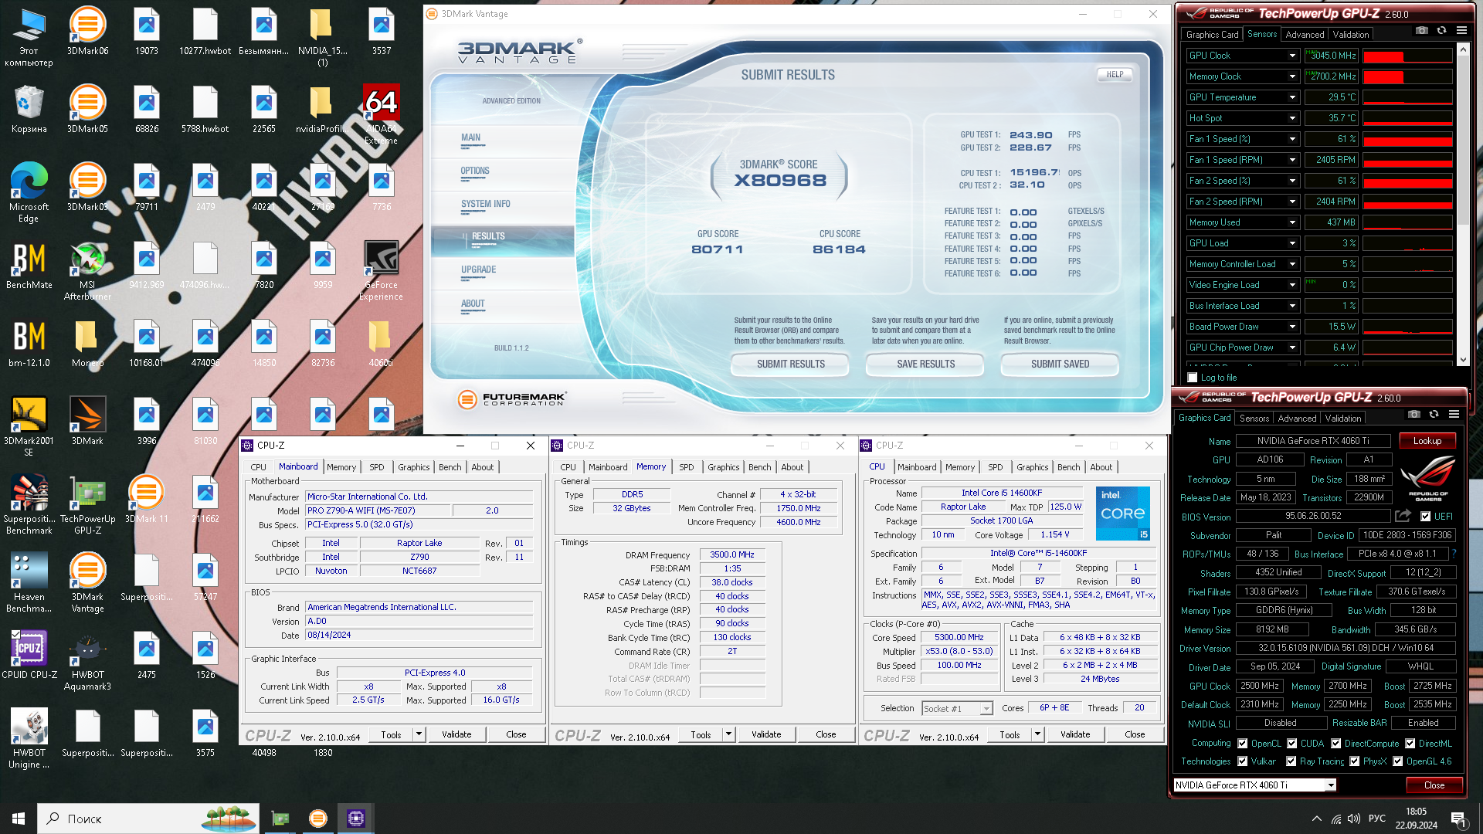This screenshot has width=1483, height=834.
Task: Expand Hot Spot sensor dropdown
Action: [x=1292, y=118]
